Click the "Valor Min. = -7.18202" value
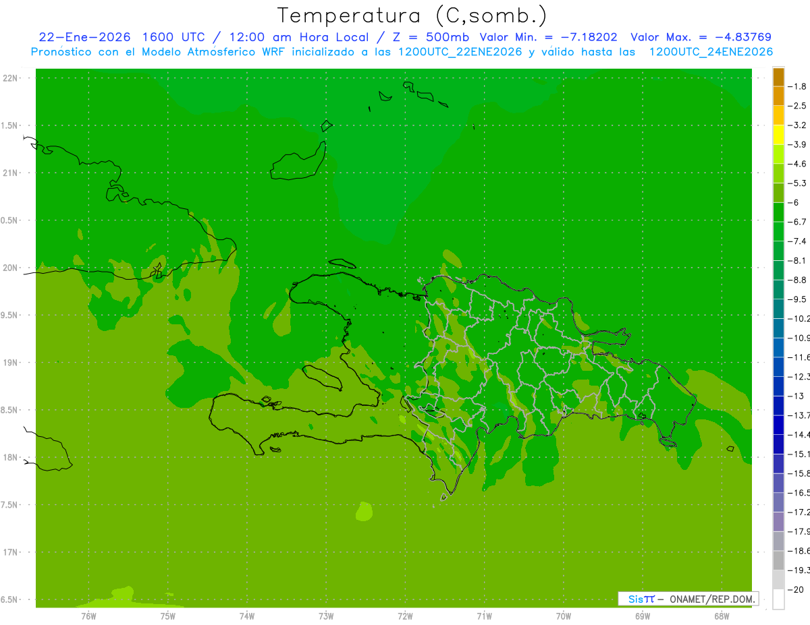810x625 pixels. (x=547, y=37)
